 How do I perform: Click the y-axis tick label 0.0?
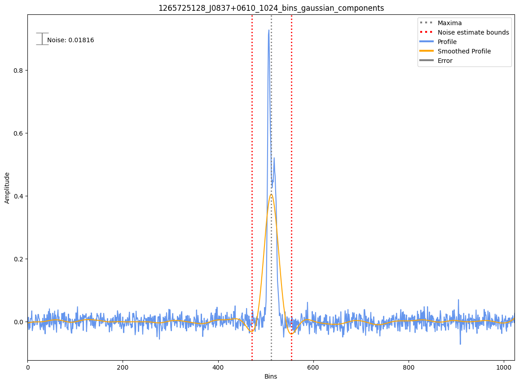coord(18,322)
